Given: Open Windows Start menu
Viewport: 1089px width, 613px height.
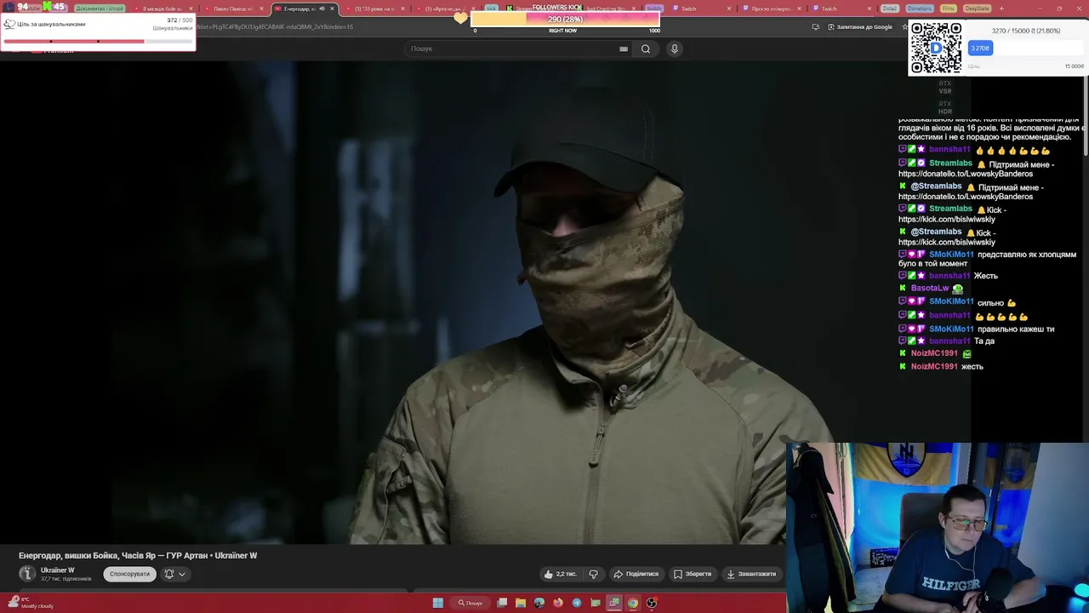Looking at the screenshot, I should coord(437,603).
